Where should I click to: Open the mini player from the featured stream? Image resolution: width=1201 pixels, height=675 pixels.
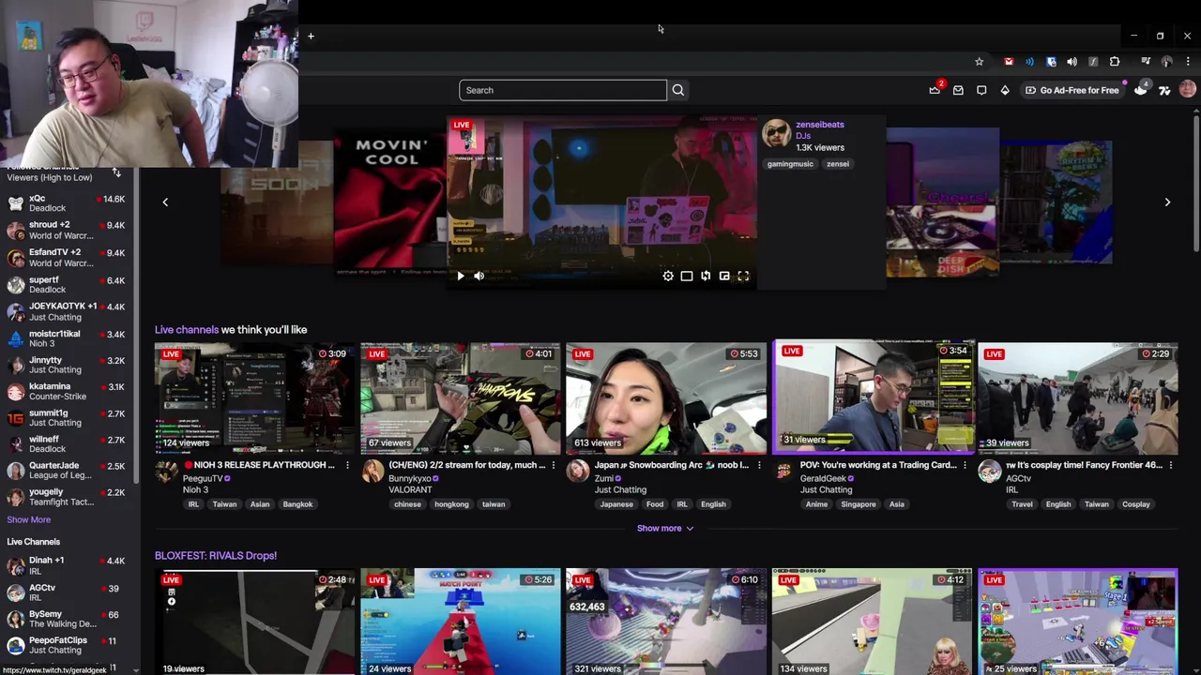724,276
